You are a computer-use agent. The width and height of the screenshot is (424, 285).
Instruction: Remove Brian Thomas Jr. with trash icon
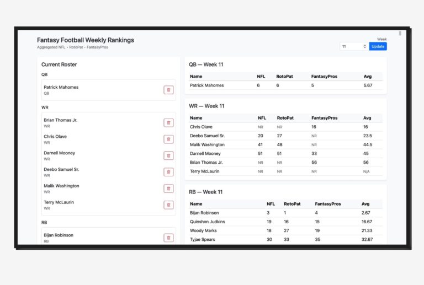click(168, 123)
